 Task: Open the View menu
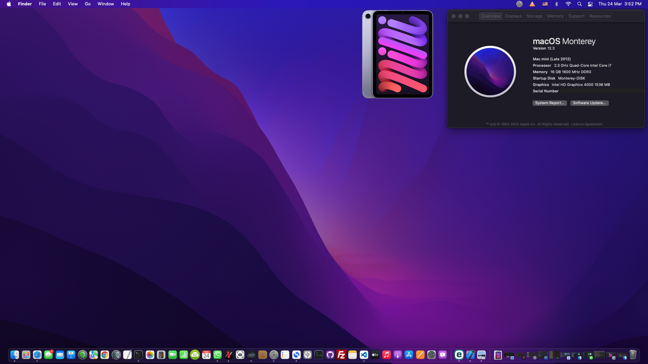pos(73,4)
